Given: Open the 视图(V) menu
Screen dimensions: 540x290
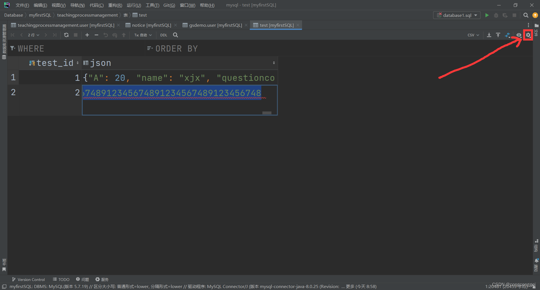Looking at the screenshot, I should click(58, 5).
